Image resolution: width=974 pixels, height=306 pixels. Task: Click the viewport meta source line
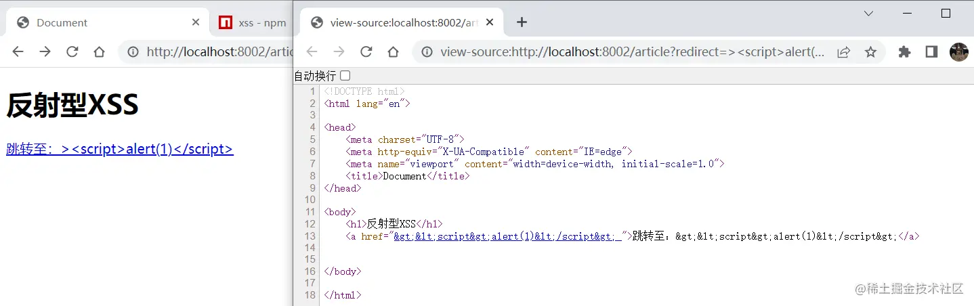pos(535,164)
